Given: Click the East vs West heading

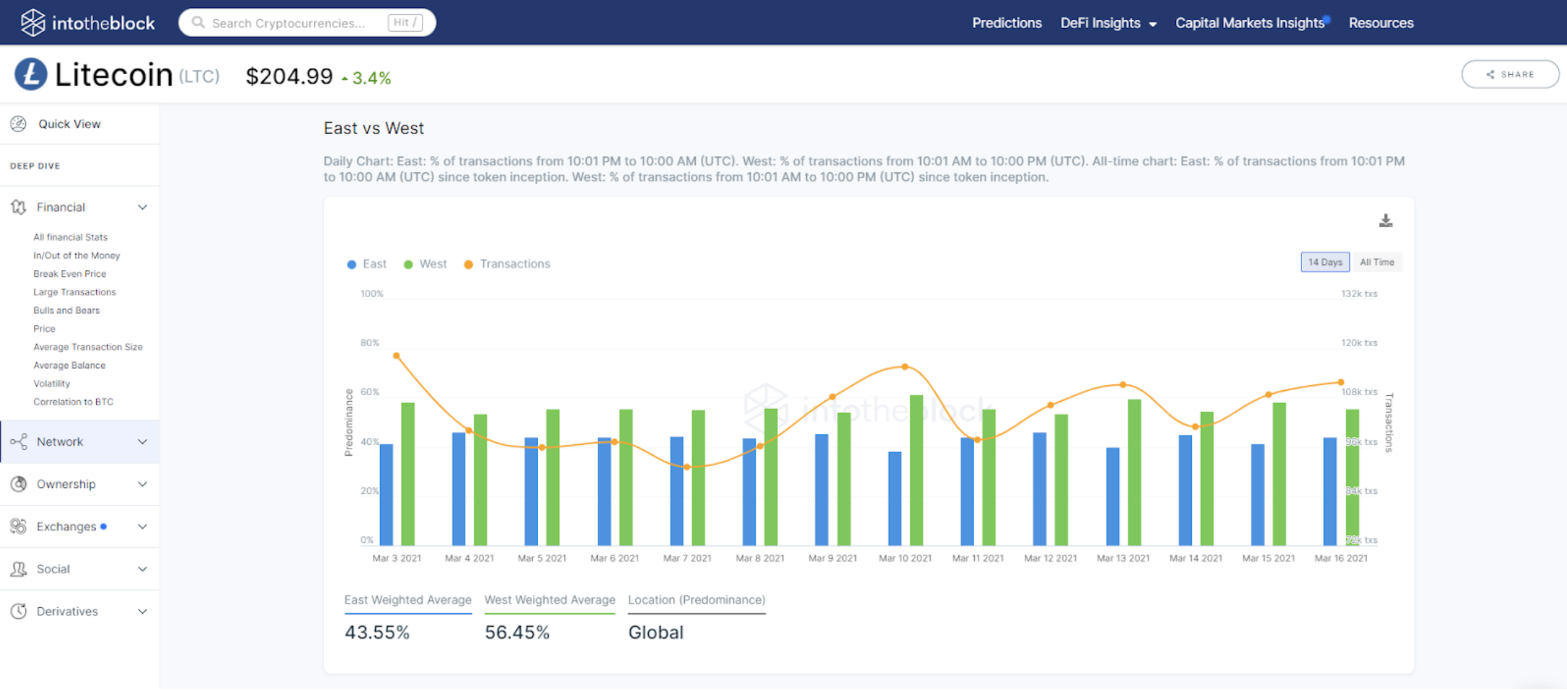Looking at the screenshot, I should tap(373, 128).
